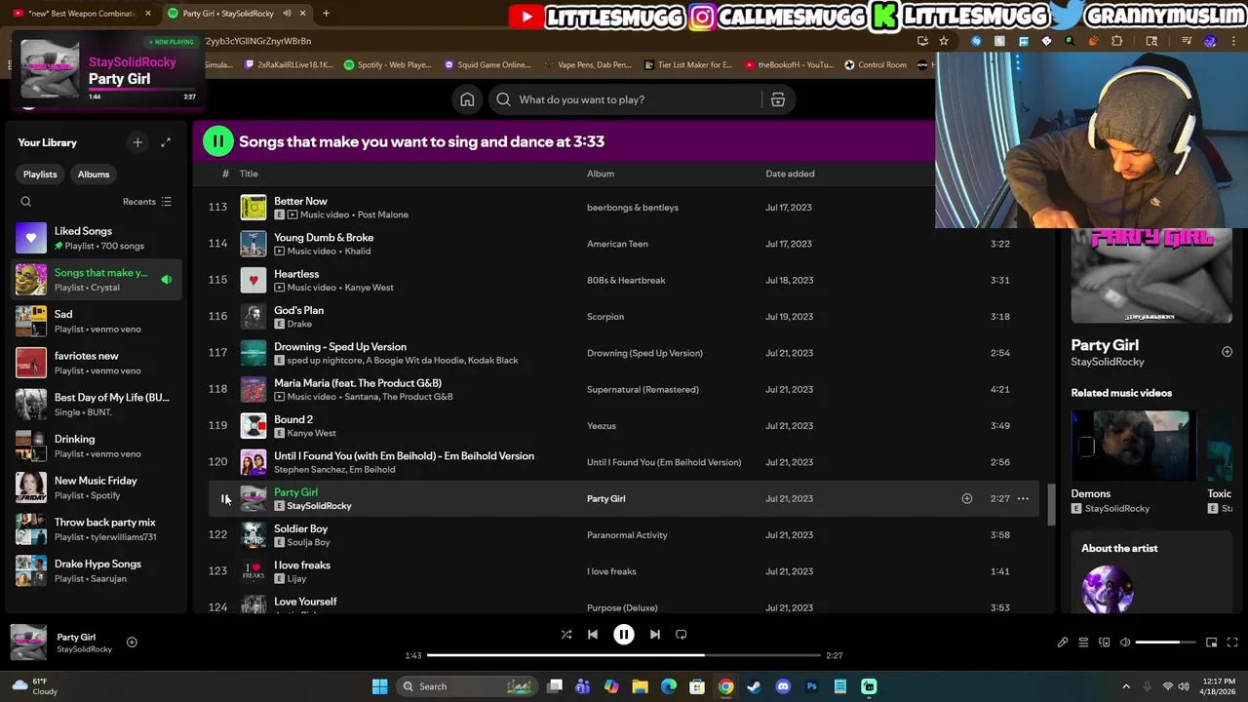
Task: Skip to previous track
Action: point(593,635)
